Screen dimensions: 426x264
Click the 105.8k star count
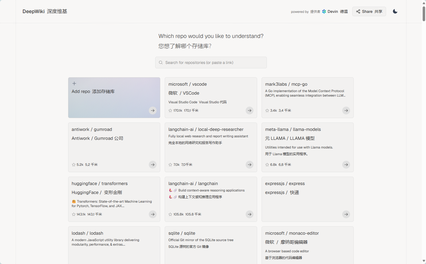click(x=178, y=214)
